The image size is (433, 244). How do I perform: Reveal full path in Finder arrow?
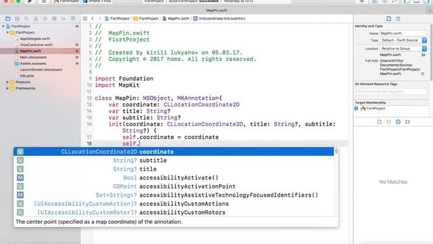click(423, 74)
